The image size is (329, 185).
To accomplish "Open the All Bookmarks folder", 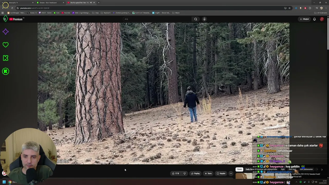I will pyautogui.click(x=321, y=13).
